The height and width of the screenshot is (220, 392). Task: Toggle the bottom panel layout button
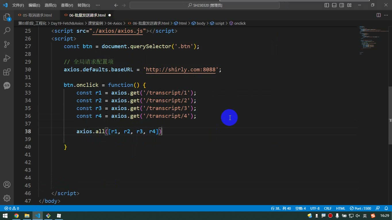[334, 5]
